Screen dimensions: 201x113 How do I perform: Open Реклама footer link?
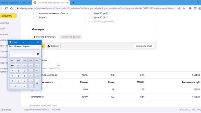pyautogui.click(x=56, y=110)
